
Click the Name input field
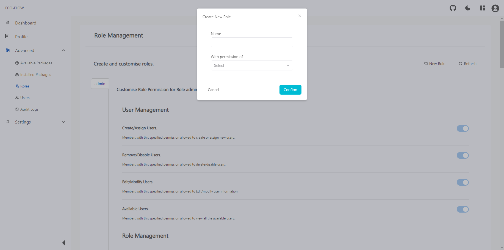click(252, 42)
